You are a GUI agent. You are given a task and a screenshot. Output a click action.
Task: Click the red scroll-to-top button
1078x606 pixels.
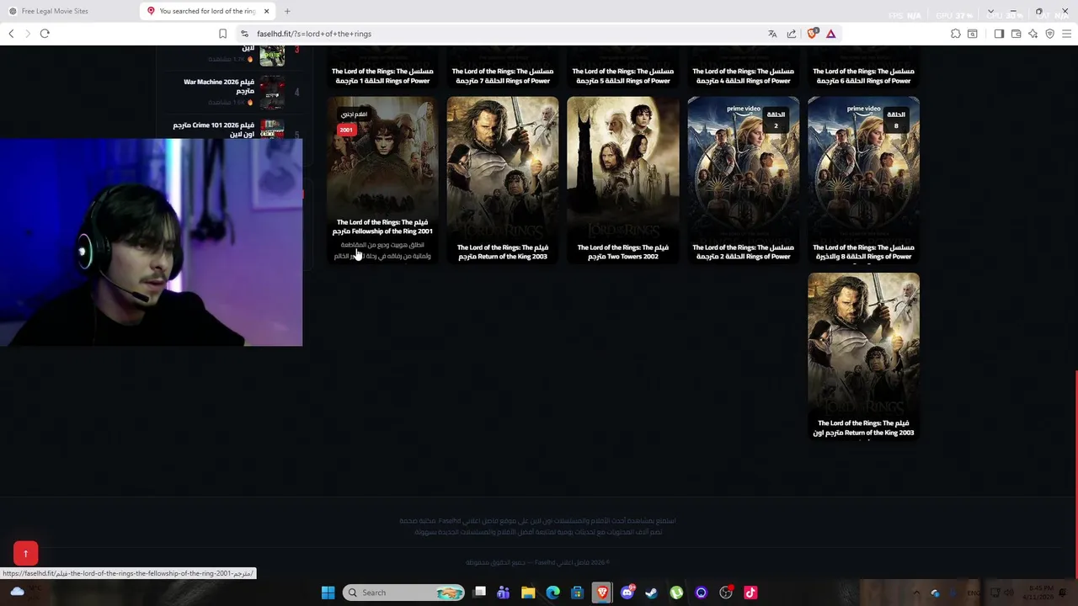[x=25, y=553]
